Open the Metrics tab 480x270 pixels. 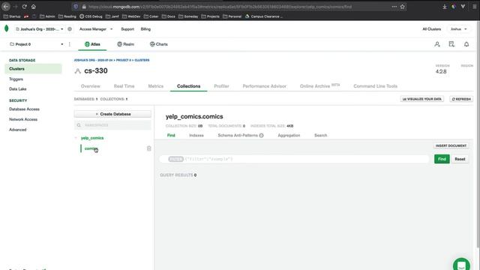pyautogui.click(x=155, y=86)
